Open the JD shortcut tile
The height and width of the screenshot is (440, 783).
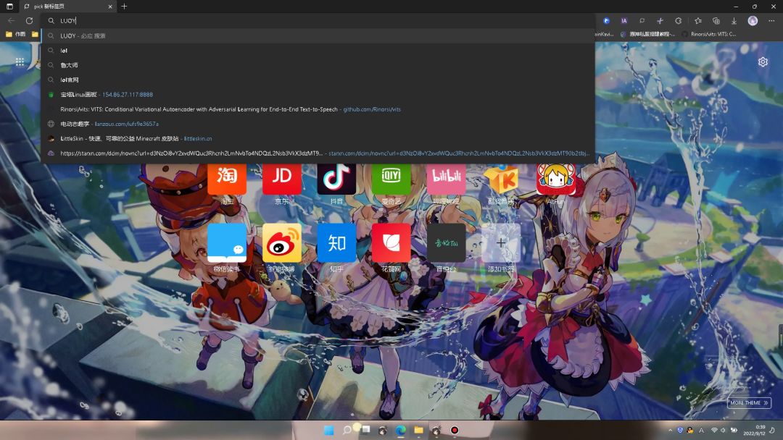click(x=281, y=179)
